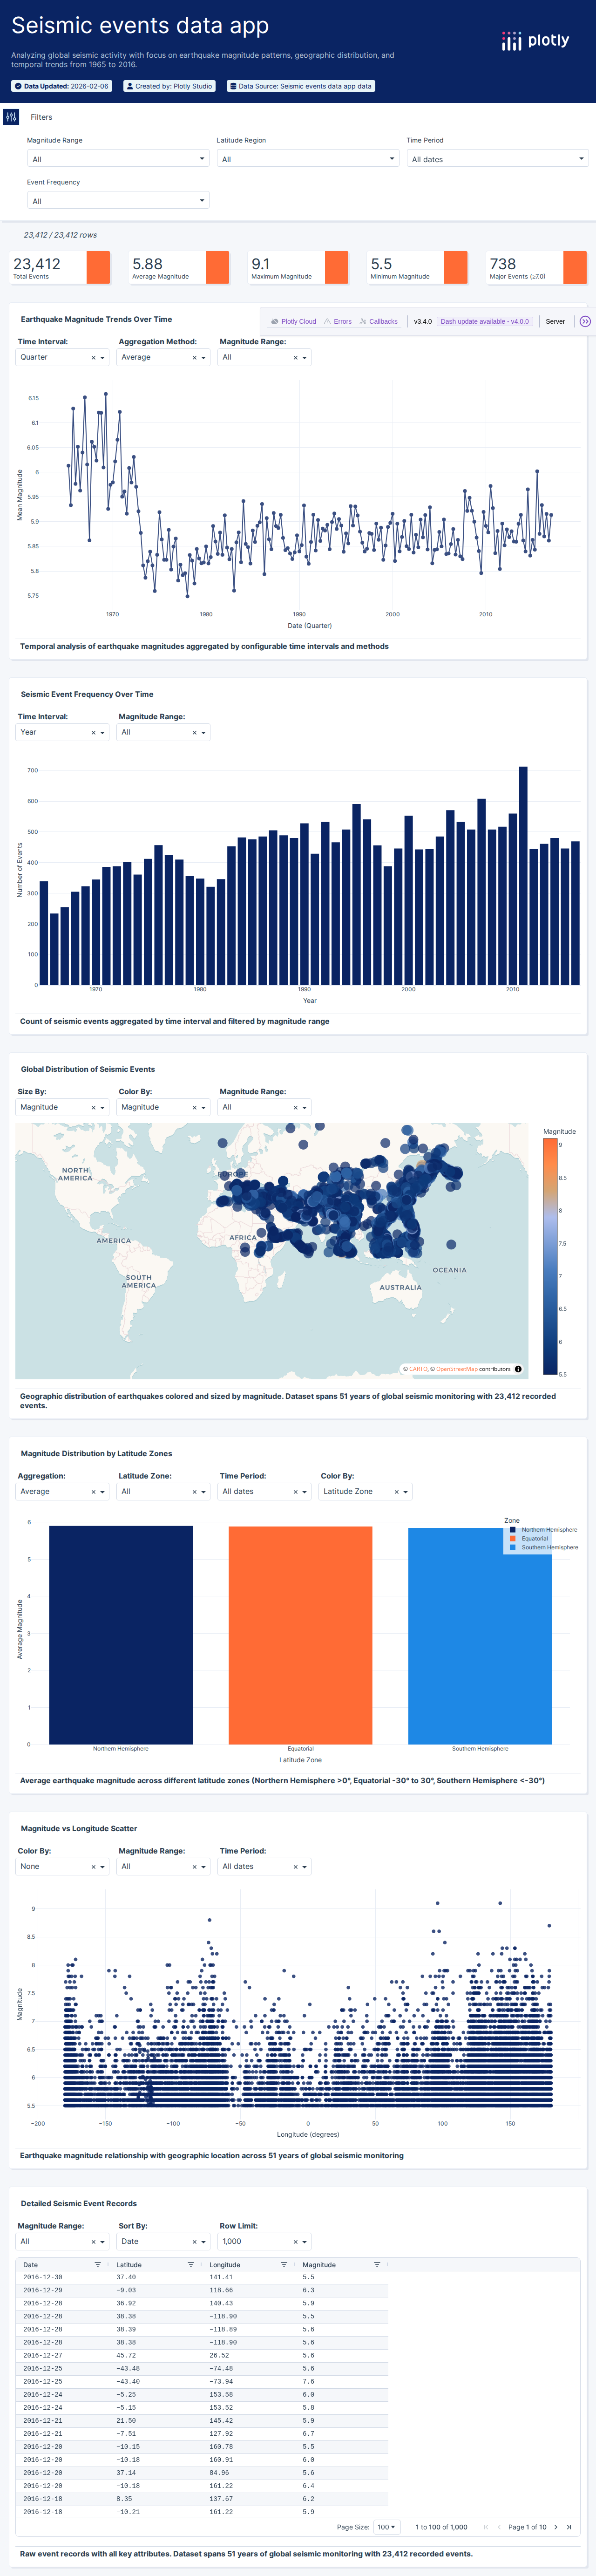
Task: Open the Date column filter menu icon
Action: coord(97,2264)
